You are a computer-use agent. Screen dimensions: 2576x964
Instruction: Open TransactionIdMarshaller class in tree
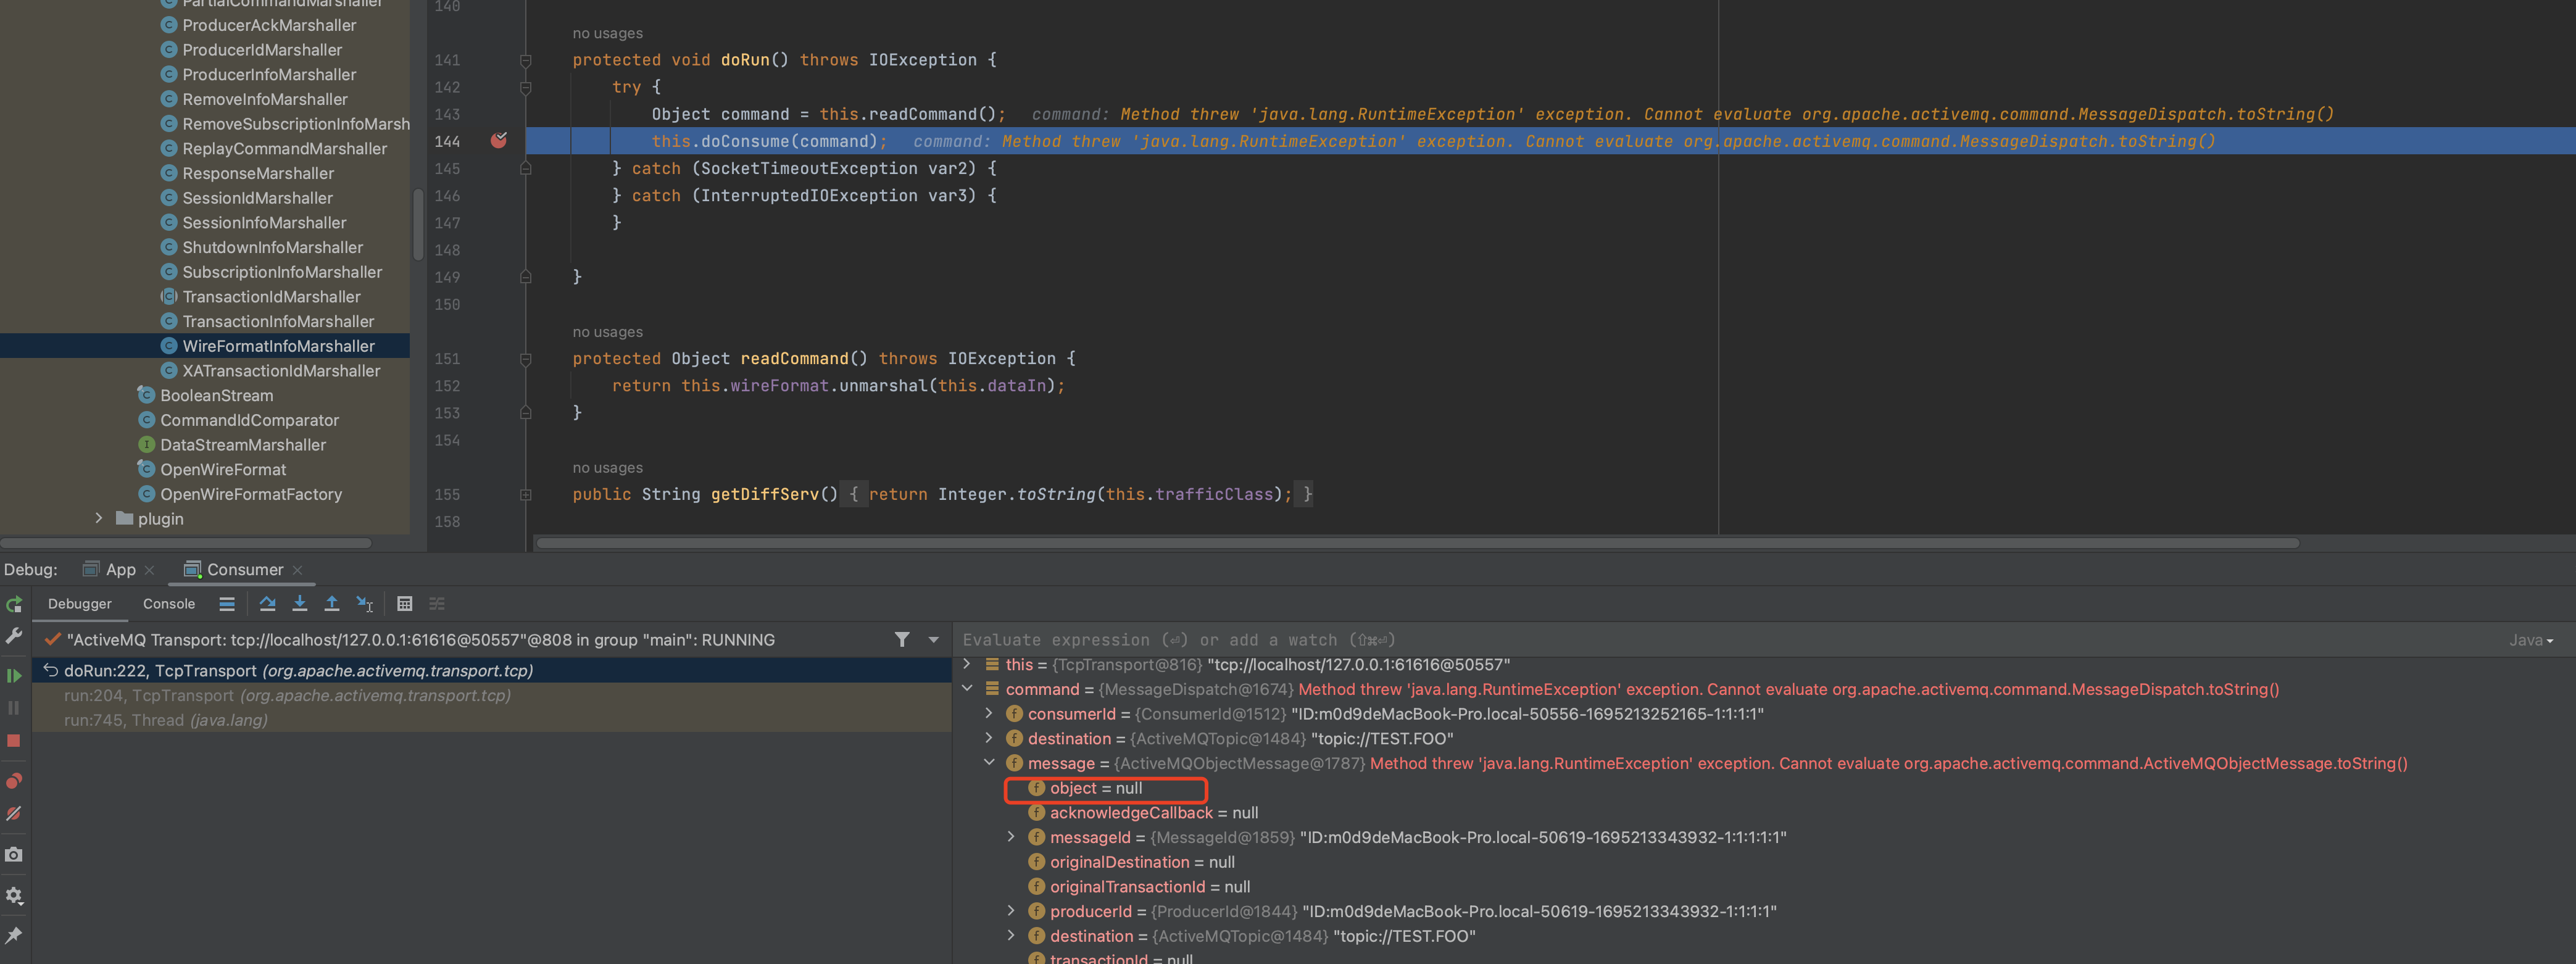click(271, 297)
